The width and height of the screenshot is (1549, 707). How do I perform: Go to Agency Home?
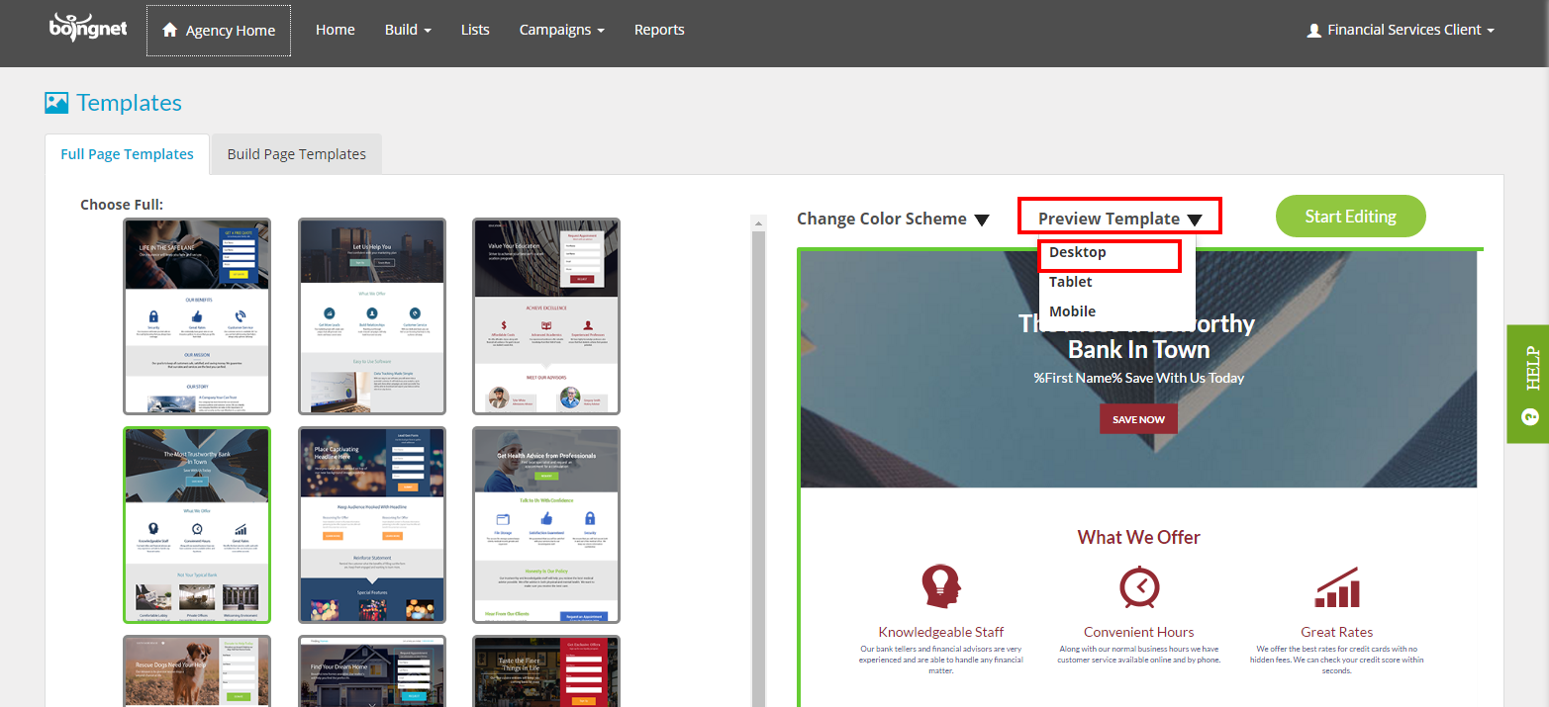(x=219, y=31)
